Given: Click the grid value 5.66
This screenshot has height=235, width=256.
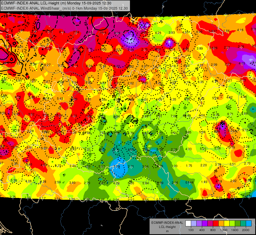Looking at the screenshot, I should (244, 114).
